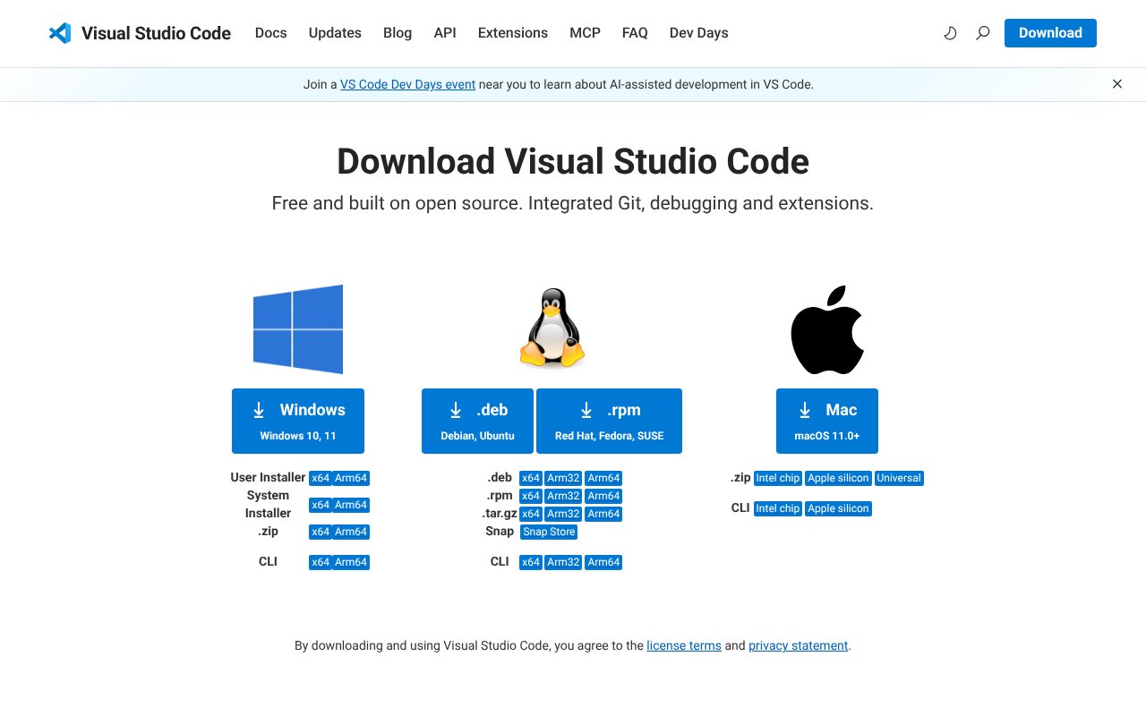1146x716 pixels.
Task: Select Arm64 for Windows User Installer
Action: (x=351, y=478)
